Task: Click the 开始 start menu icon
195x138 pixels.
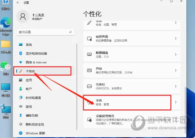Action: click(x=89, y=70)
